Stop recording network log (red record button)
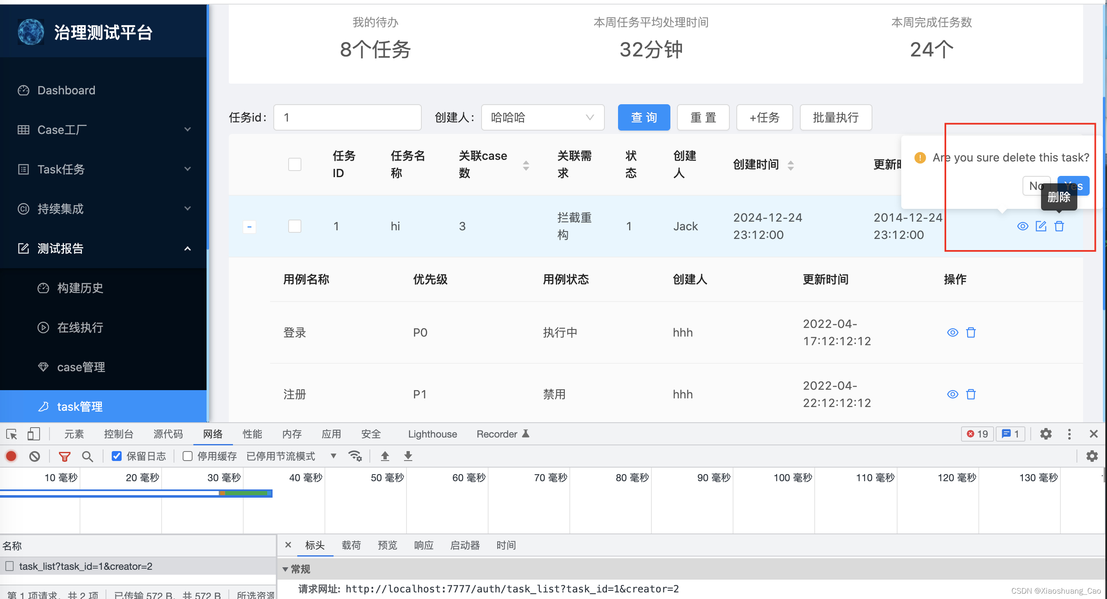The width and height of the screenshot is (1107, 599). pos(11,456)
